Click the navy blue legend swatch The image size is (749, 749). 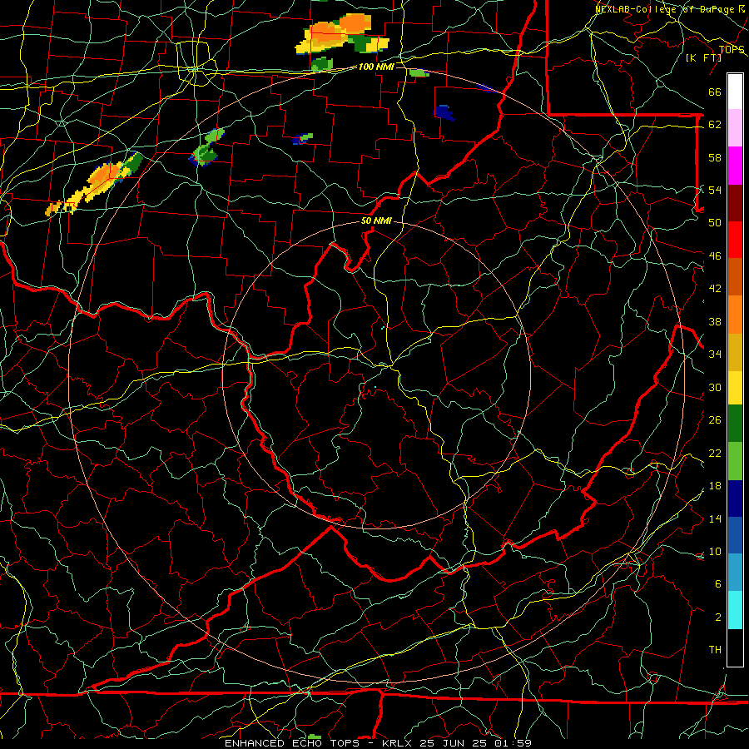(x=735, y=499)
